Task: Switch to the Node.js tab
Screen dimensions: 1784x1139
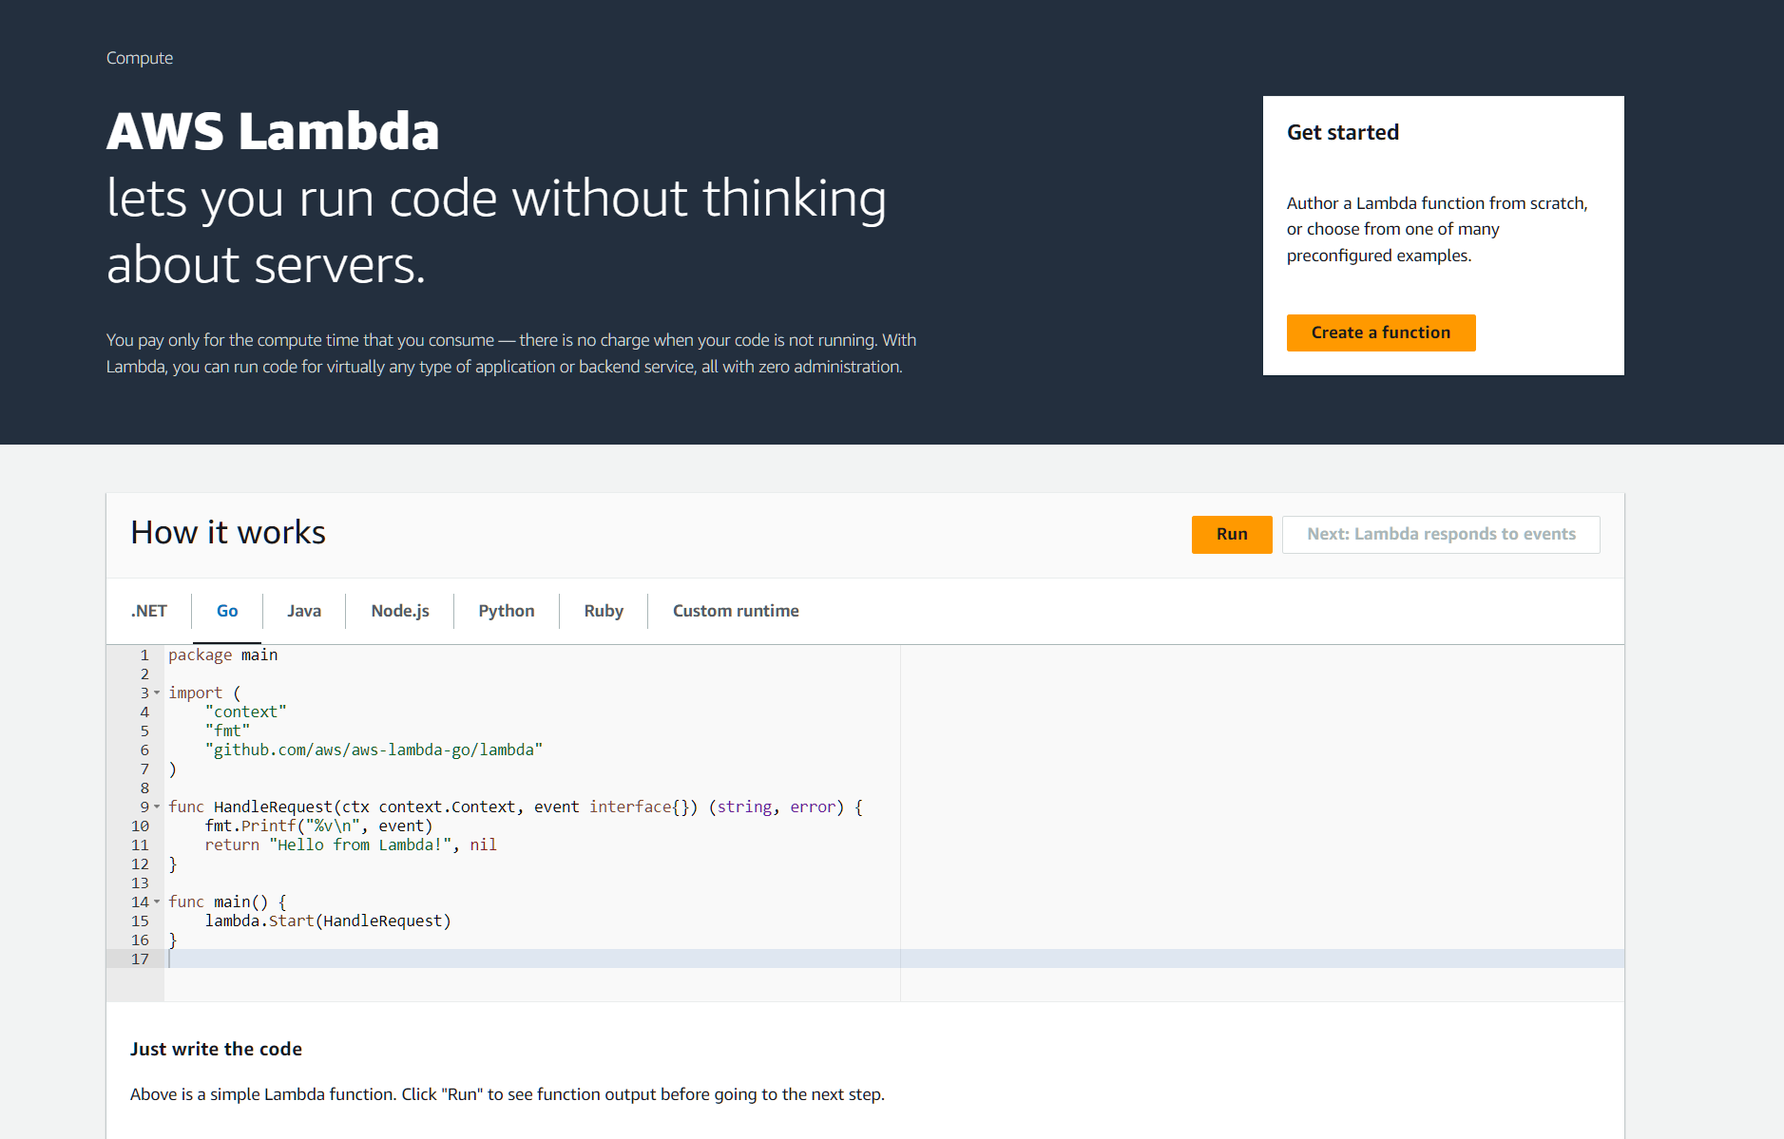Action: (x=400, y=611)
